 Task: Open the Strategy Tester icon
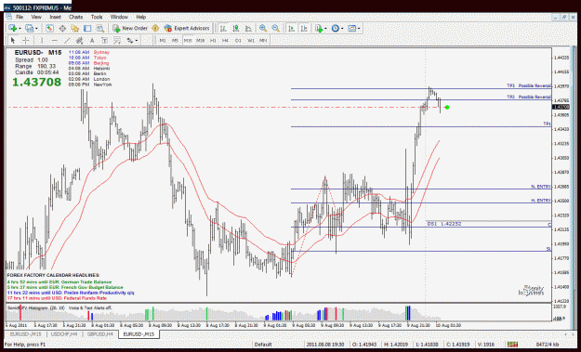(100, 28)
